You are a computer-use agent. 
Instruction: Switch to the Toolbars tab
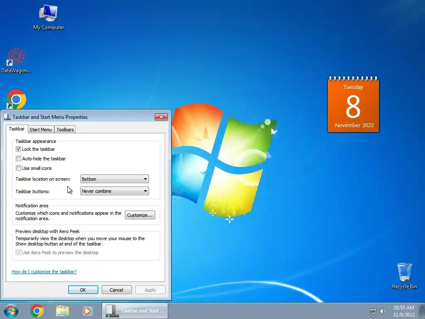65,130
